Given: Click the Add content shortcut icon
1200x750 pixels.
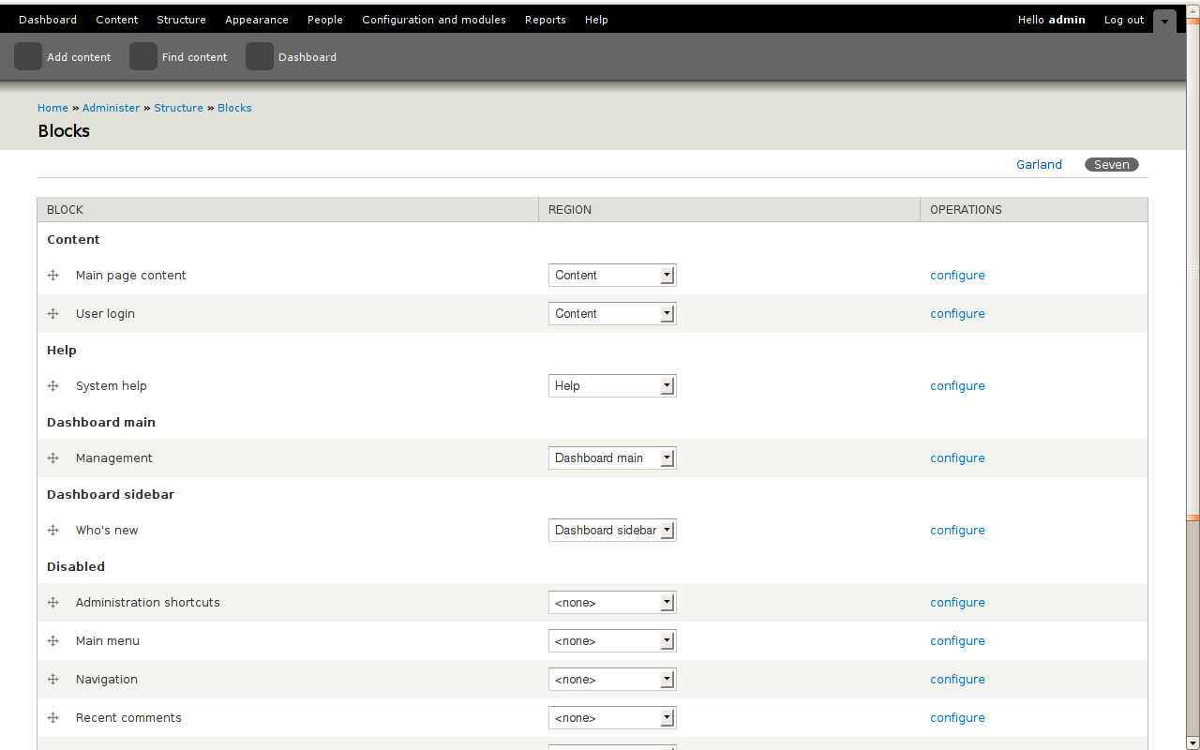Looking at the screenshot, I should (28, 56).
